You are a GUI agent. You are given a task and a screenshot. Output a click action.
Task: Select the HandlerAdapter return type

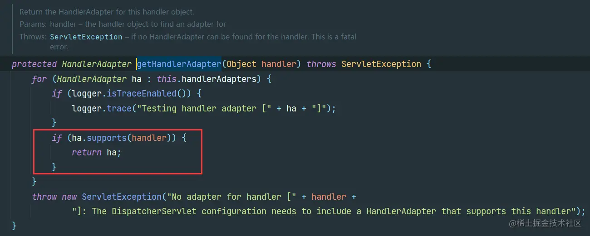(x=97, y=64)
